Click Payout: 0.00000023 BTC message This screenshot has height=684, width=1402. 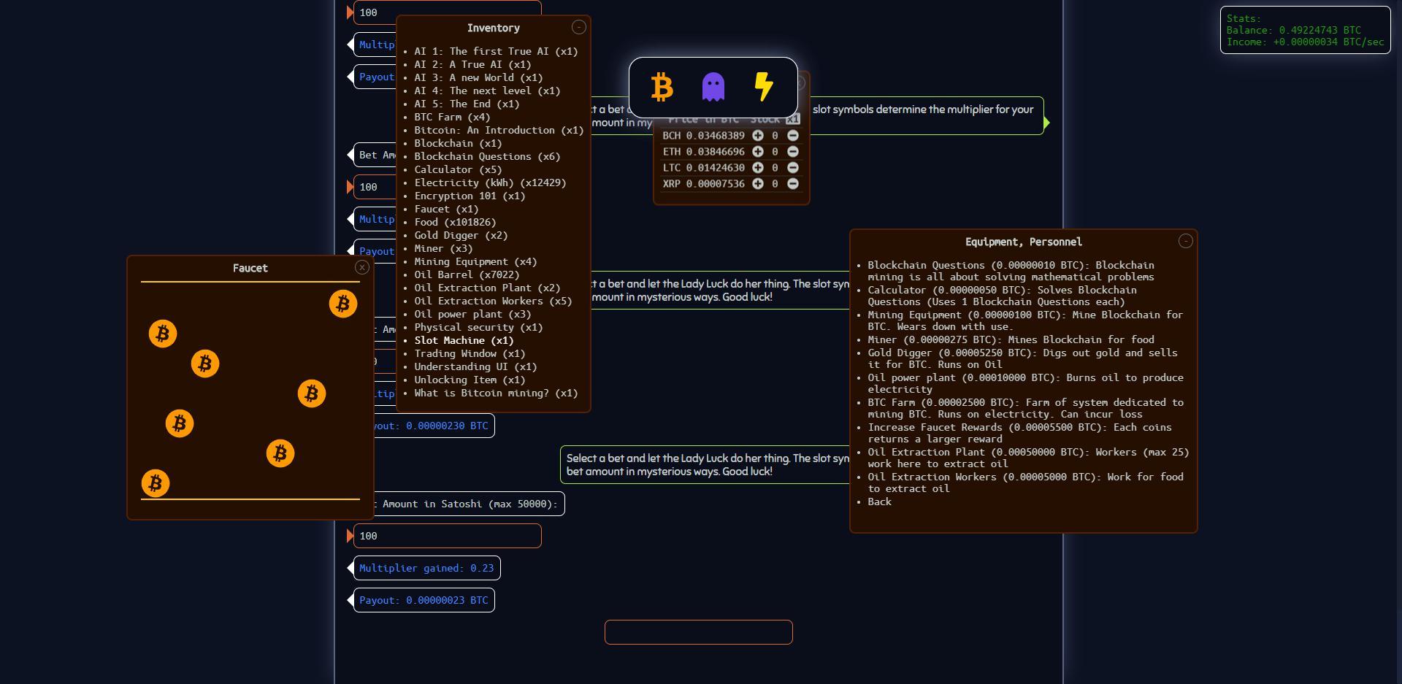424,600
